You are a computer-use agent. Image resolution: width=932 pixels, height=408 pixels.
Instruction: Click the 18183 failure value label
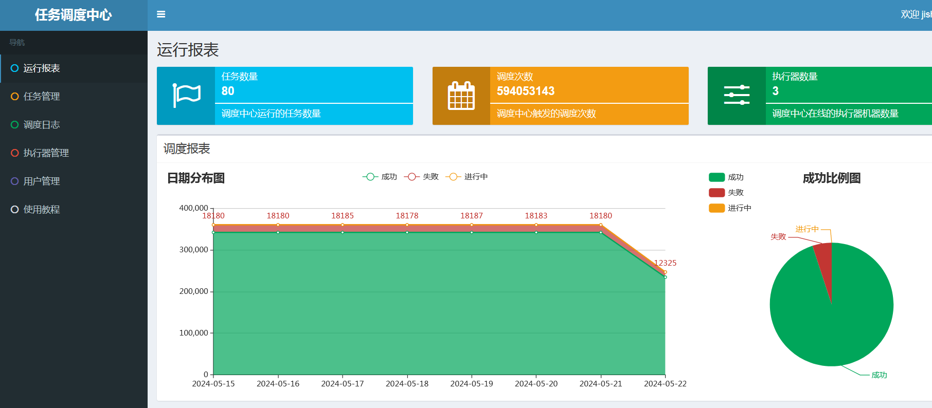(536, 216)
